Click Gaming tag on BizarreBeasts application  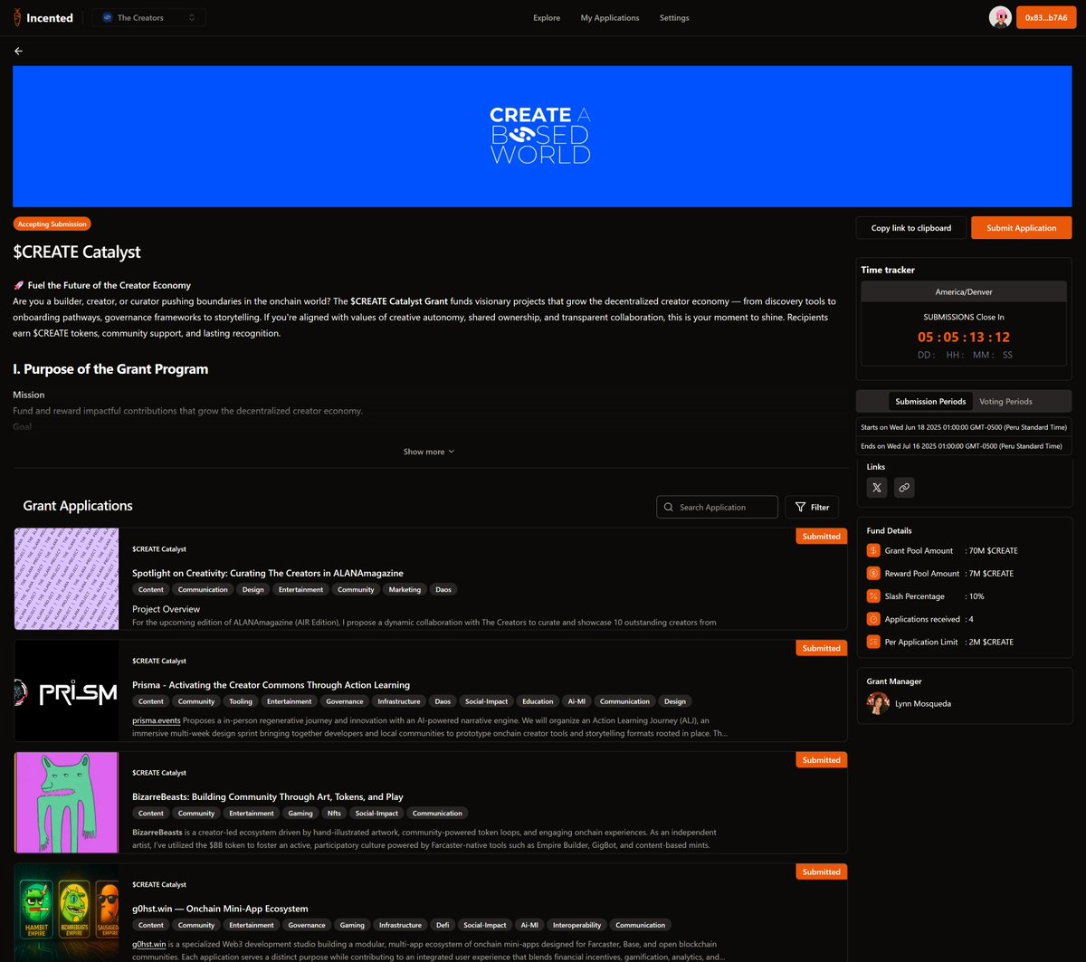click(300, 813)
